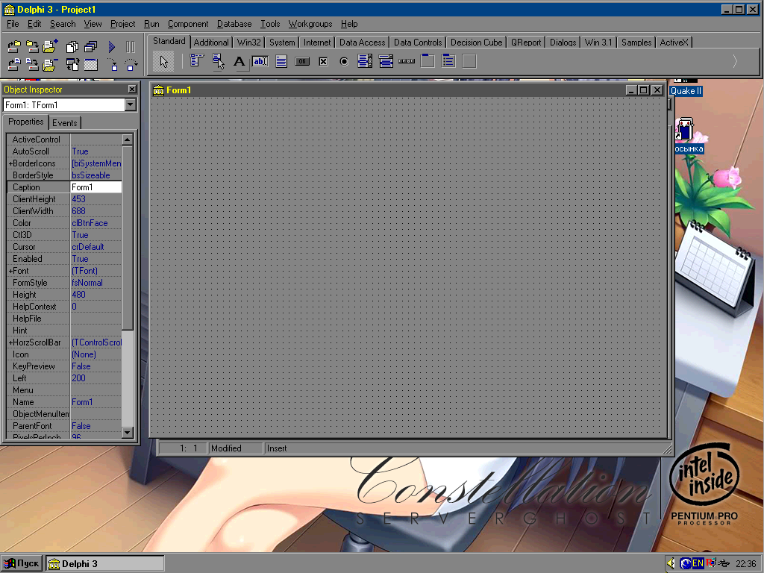Click Object Inspector scrollbar up arrow
The width and height of the screenshot is (764, 573).
[127, 140]
